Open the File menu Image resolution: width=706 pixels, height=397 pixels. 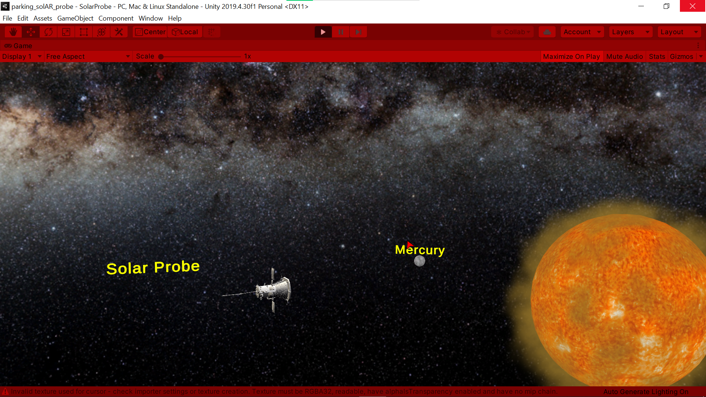click(7, 18)
